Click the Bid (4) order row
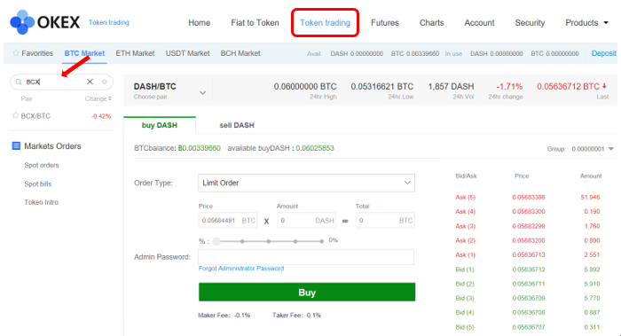 (528, 312)
